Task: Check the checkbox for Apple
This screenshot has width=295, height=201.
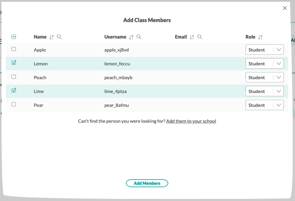Action: pos(14,49)
